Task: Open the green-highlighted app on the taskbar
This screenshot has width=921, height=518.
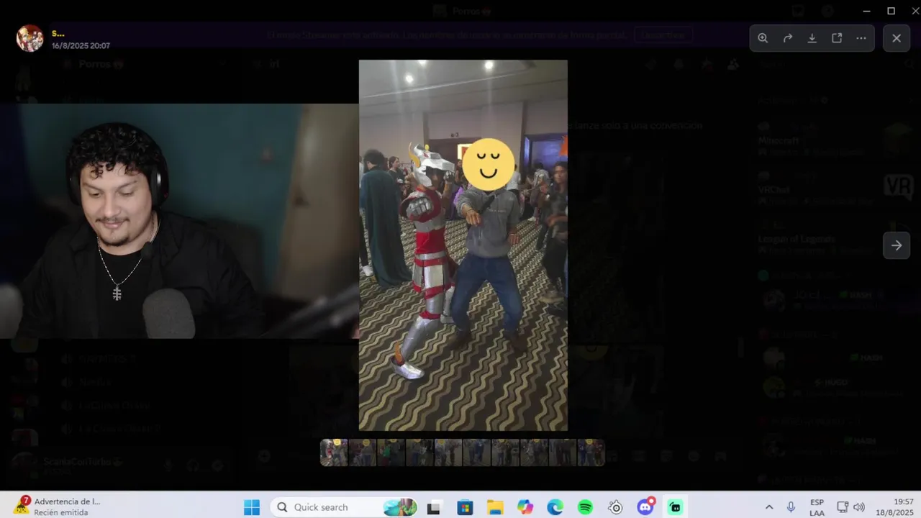Action: [675, 507]
